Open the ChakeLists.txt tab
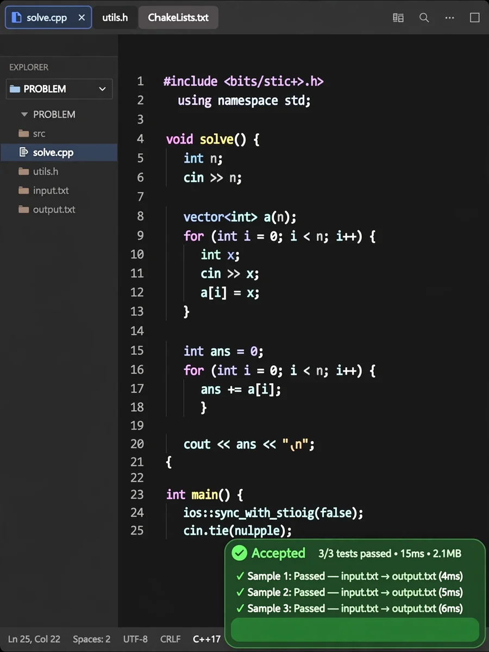 178,17
